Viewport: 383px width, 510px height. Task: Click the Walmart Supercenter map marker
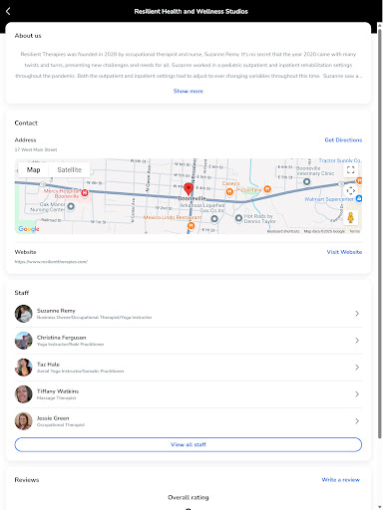pyautogui.click(x=359, y=198)
